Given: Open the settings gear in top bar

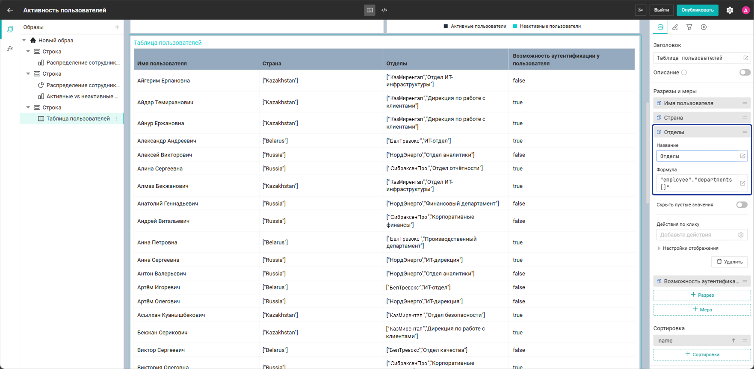Looking at the screenshot, I should click(x=730, y=10).
